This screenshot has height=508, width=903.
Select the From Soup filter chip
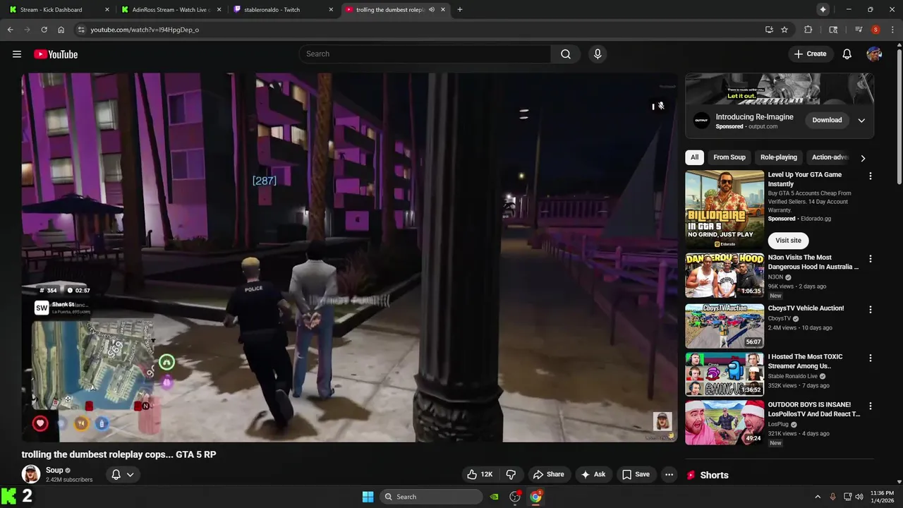pos(729,157)
